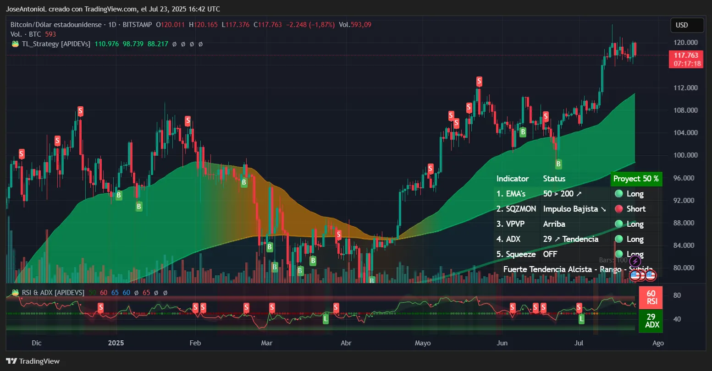Click the frog icon beside TL_Strategy indicator

(15, 44)
